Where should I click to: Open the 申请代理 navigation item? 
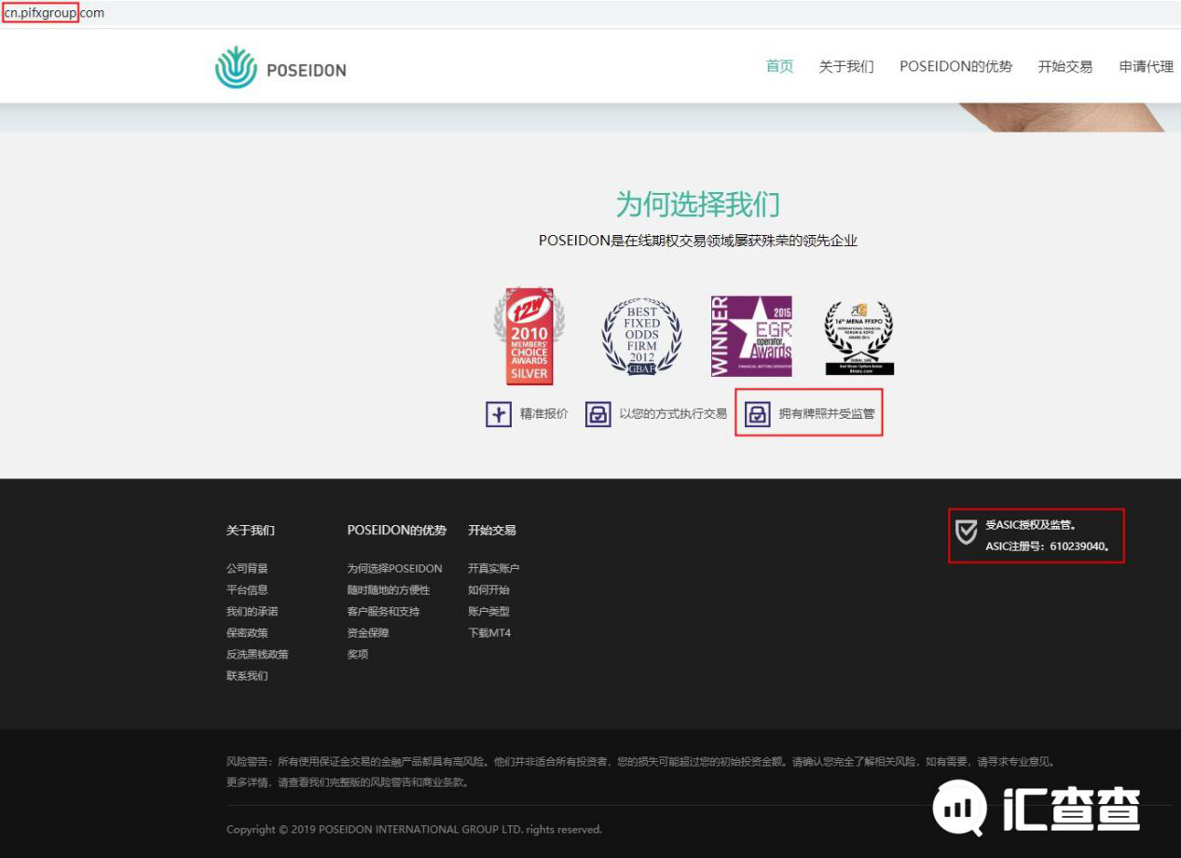pyautogui.click(x=1147, y=66)
